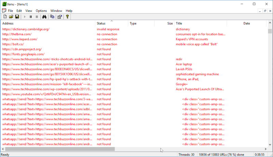Open Find with the binoculars icon
This screenshot has height=157, width=273.
pyautogui.click(x=44, y=17)
